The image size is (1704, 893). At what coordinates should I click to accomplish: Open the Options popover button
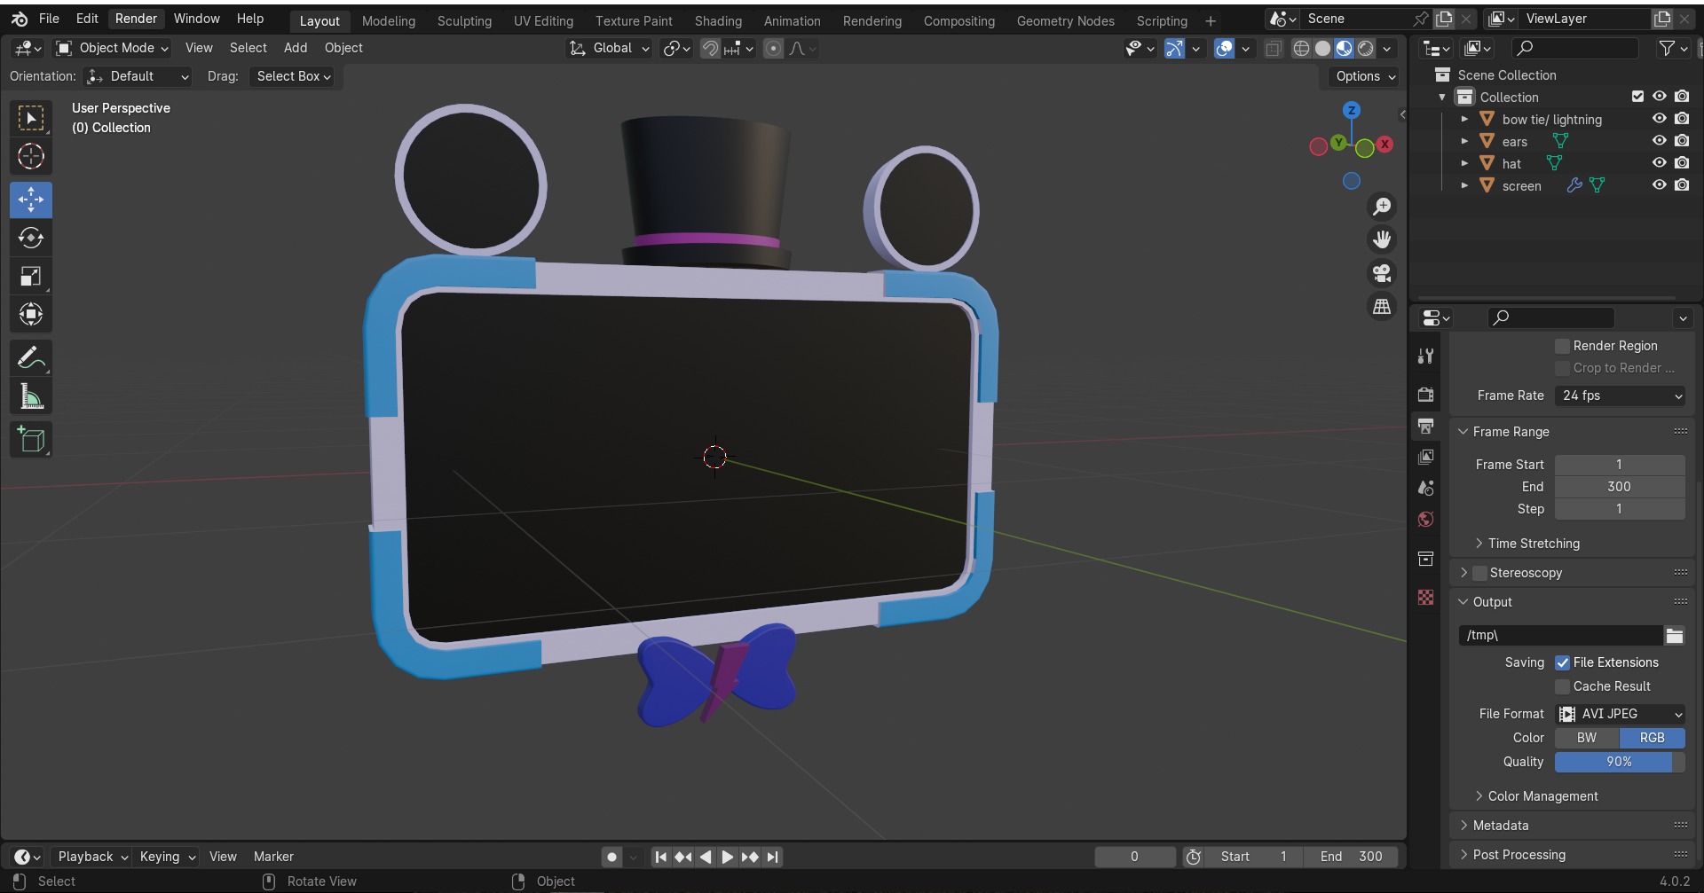(1365, 76)
